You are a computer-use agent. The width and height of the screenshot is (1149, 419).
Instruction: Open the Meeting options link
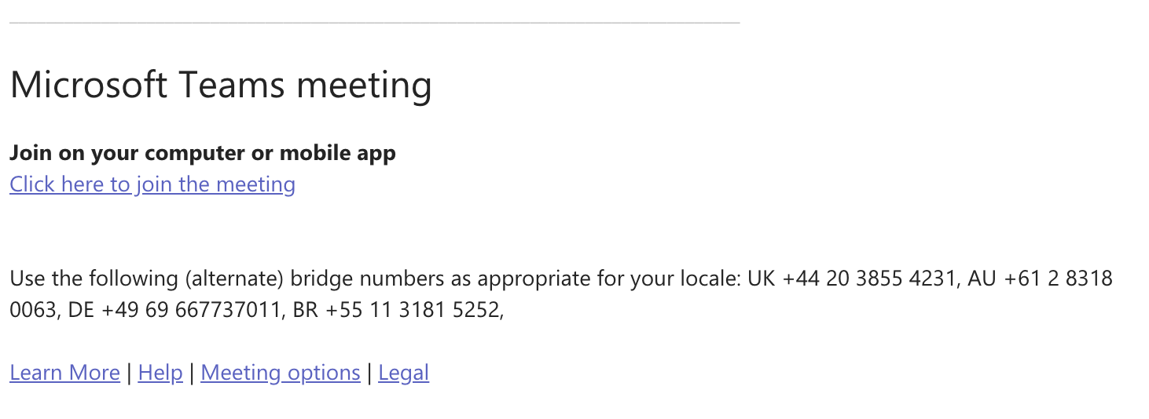tap(281, 373)
